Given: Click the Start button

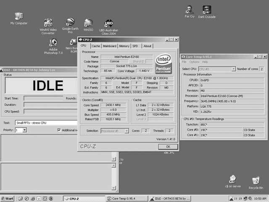Looking at the screenshot, I should tap(8, 199).
